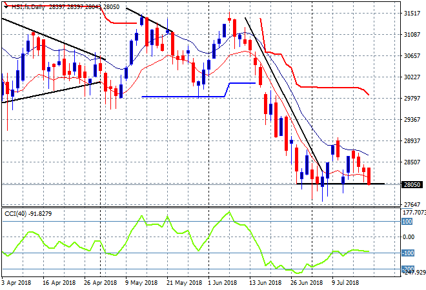Click the 30227 price axis label
The image size is (426, 290).
[412, 77]
